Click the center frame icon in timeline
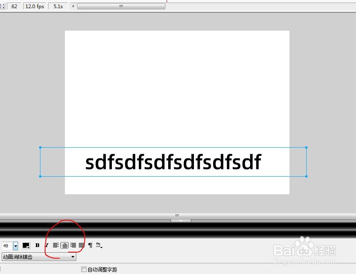The image size is (356, 274). point(3,6)
